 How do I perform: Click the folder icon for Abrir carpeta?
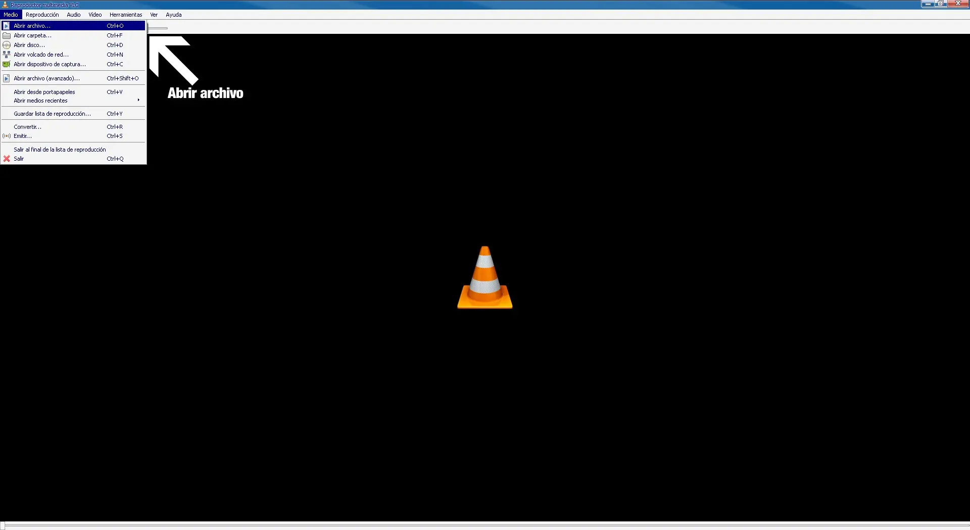point(7,35)
